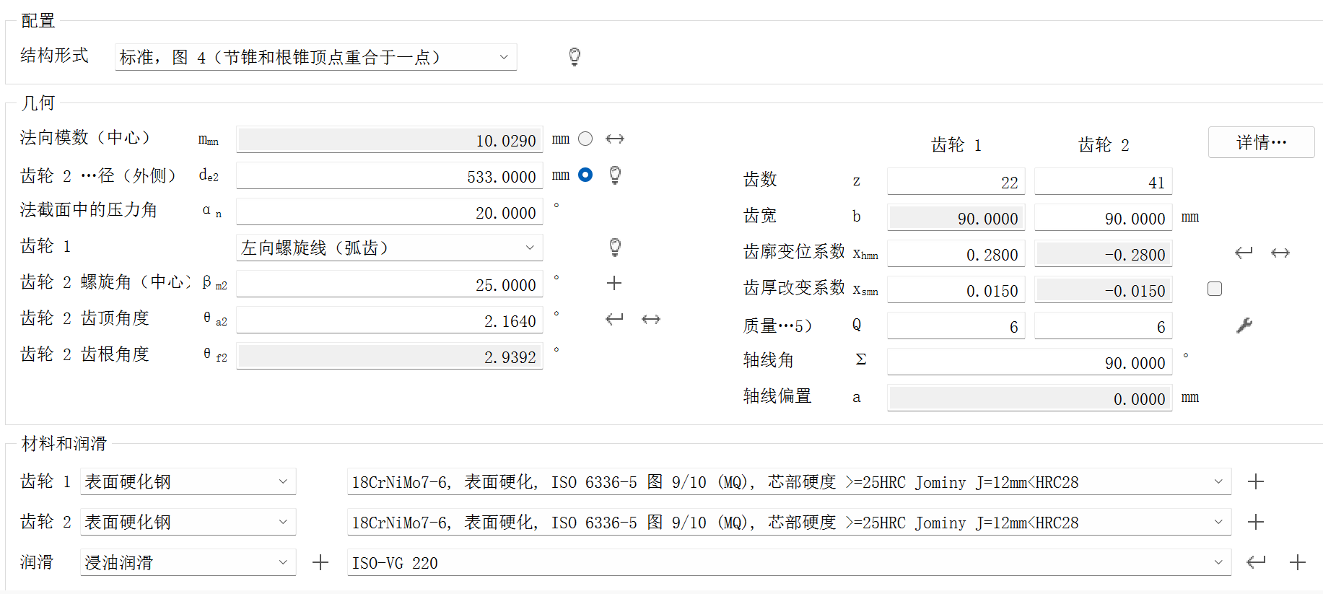
Task: Click the lightbulb info icon beside 结构形式
Action: coord(575,56)
